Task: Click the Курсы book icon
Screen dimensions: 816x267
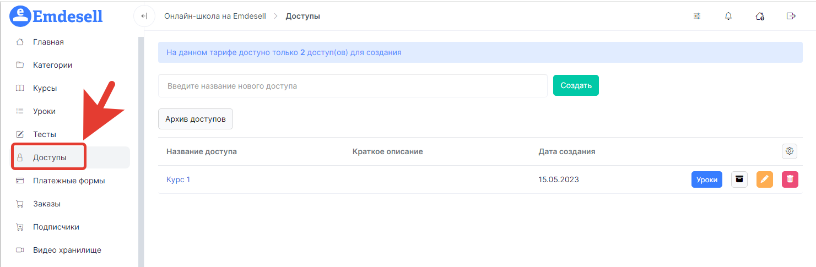Action: coord(20,88)
